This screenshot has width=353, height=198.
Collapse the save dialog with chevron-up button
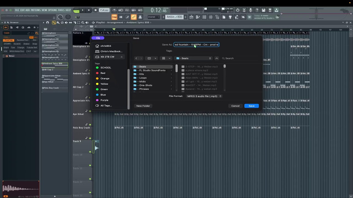click(217, 58)
